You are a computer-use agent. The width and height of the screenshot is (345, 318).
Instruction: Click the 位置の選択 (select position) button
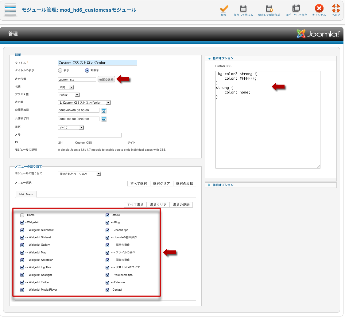point(106,80)
